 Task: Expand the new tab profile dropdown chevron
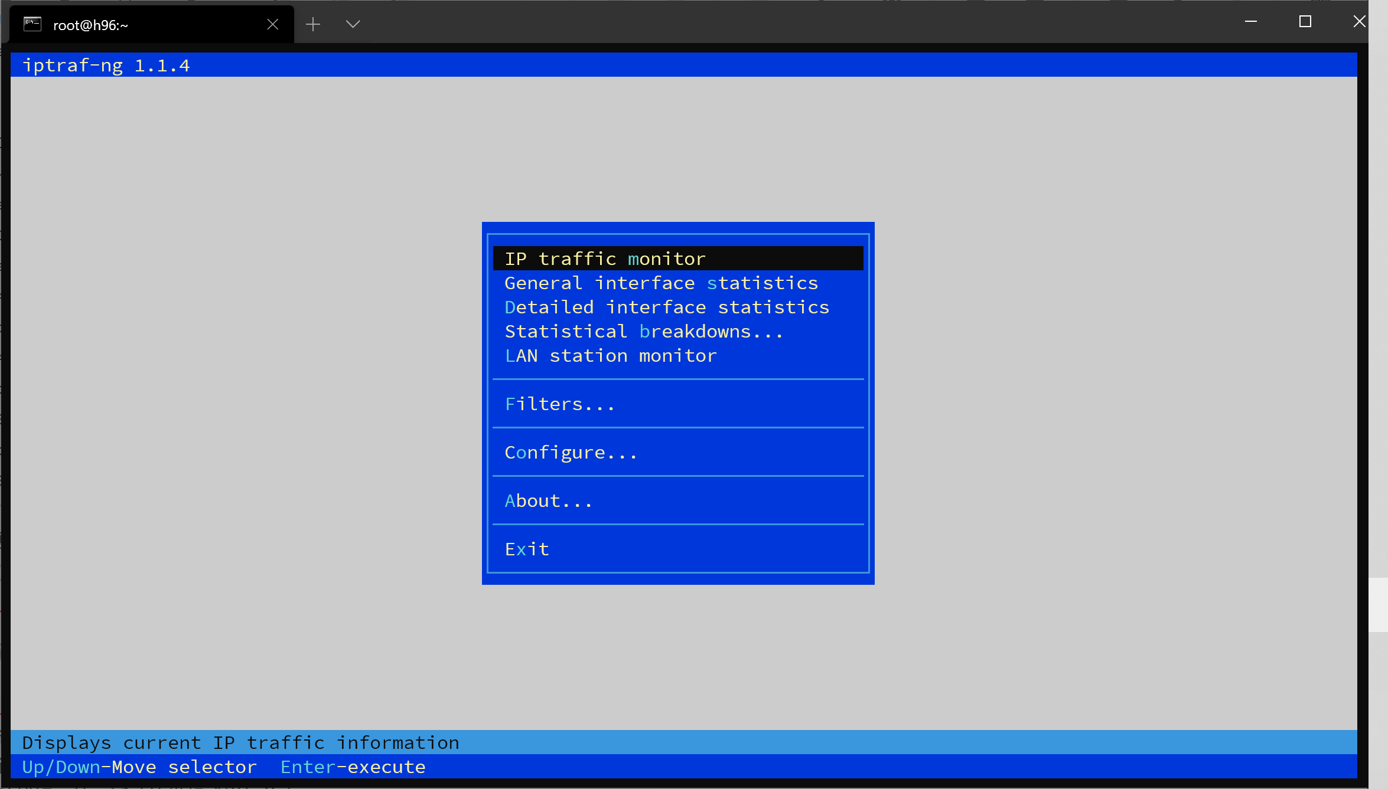(353, 24)
